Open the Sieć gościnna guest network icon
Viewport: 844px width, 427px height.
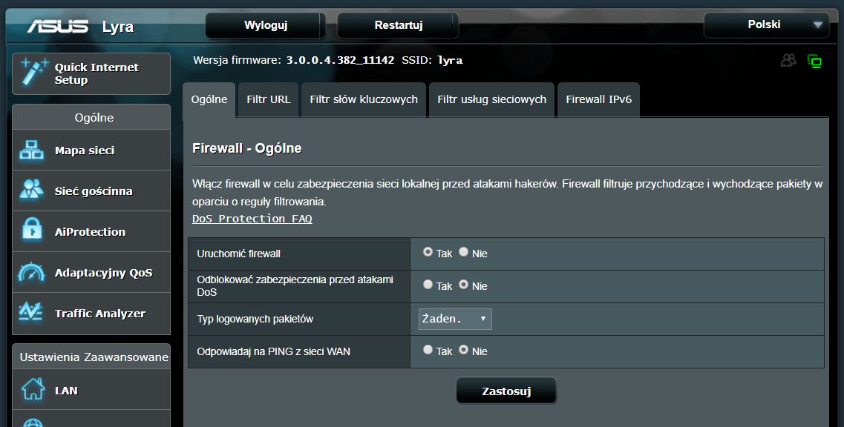(x=32, y=191)
